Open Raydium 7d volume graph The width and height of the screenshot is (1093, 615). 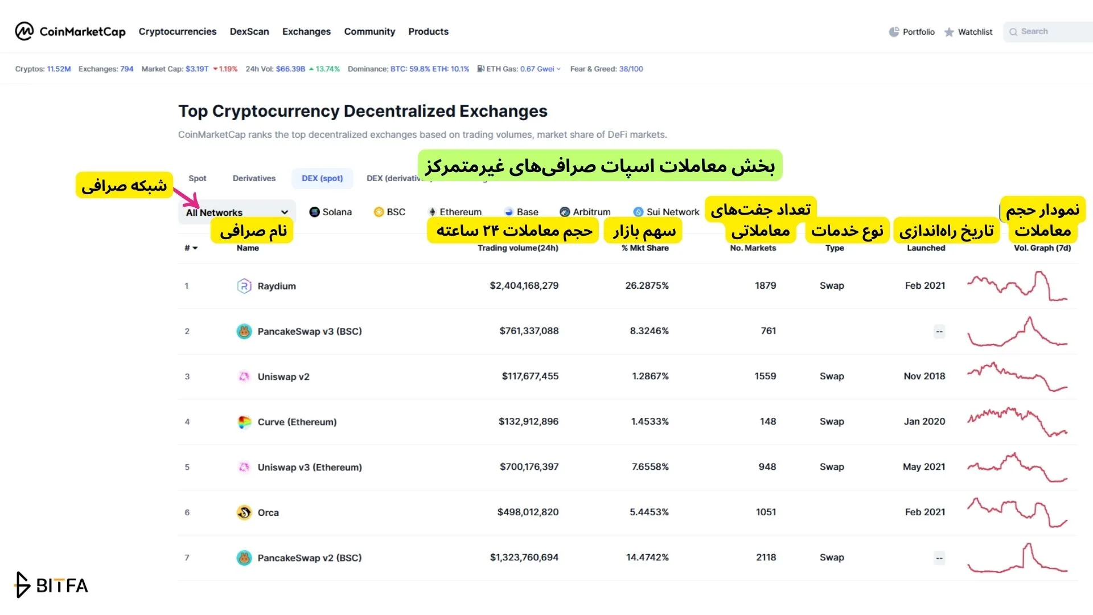tap(1017, 286)
